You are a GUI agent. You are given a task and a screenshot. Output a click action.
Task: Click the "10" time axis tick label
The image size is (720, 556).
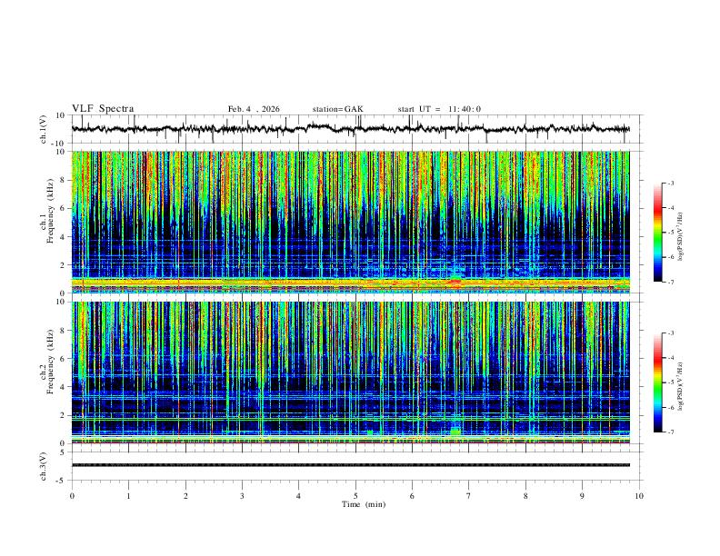(x=639, y=496)
